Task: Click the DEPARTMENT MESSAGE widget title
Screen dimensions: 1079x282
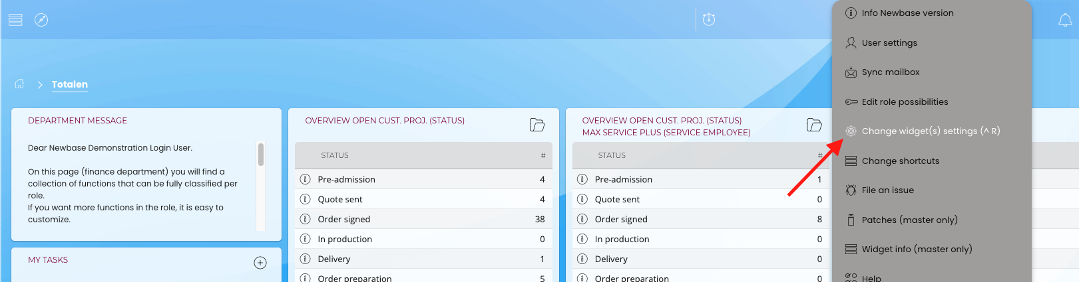Action: click(77, 120)
